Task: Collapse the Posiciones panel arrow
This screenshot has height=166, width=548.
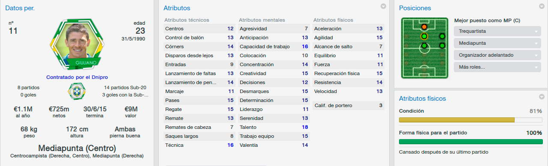Action: coord(542,6)
